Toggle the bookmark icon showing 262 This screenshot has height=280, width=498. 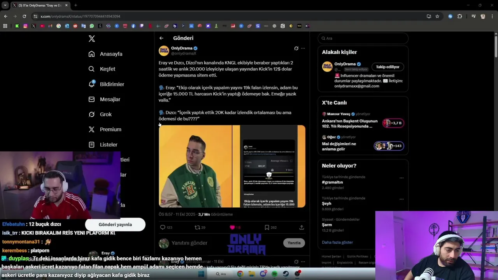pyautogui.click(x=267, y=227)
